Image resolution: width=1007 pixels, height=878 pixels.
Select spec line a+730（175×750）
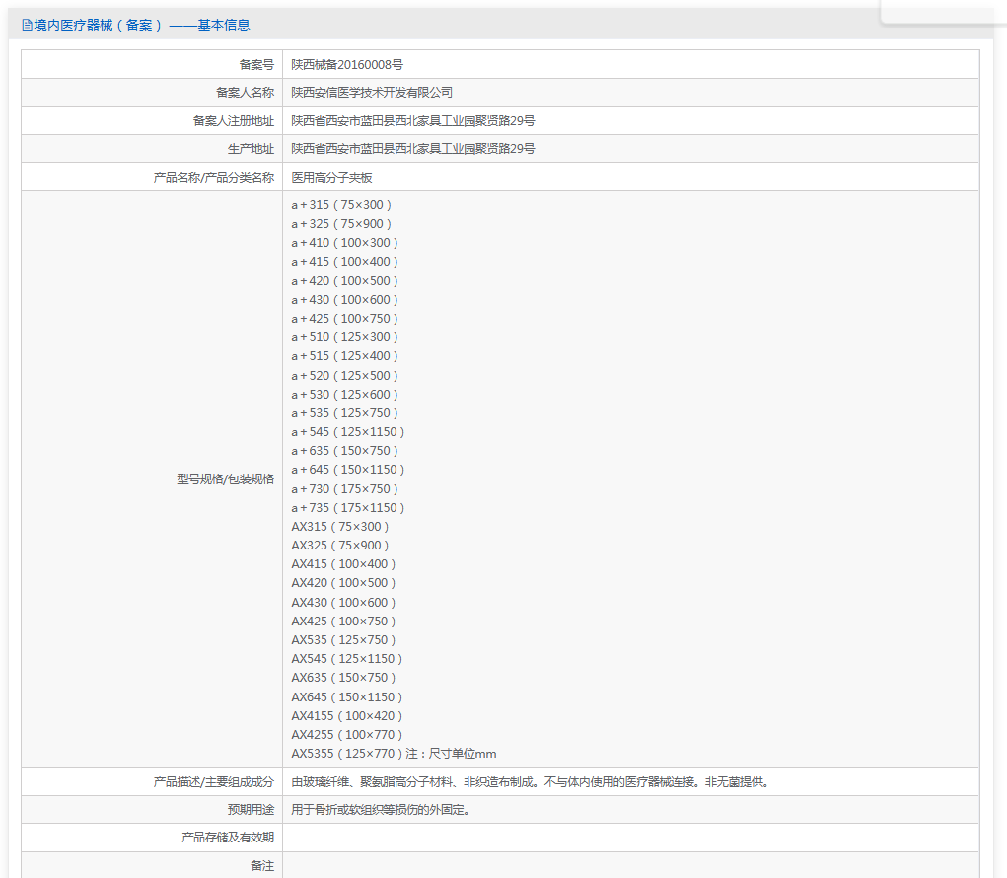tap(345, 488)
